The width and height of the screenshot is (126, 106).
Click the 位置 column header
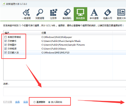(x=76, y=33)
